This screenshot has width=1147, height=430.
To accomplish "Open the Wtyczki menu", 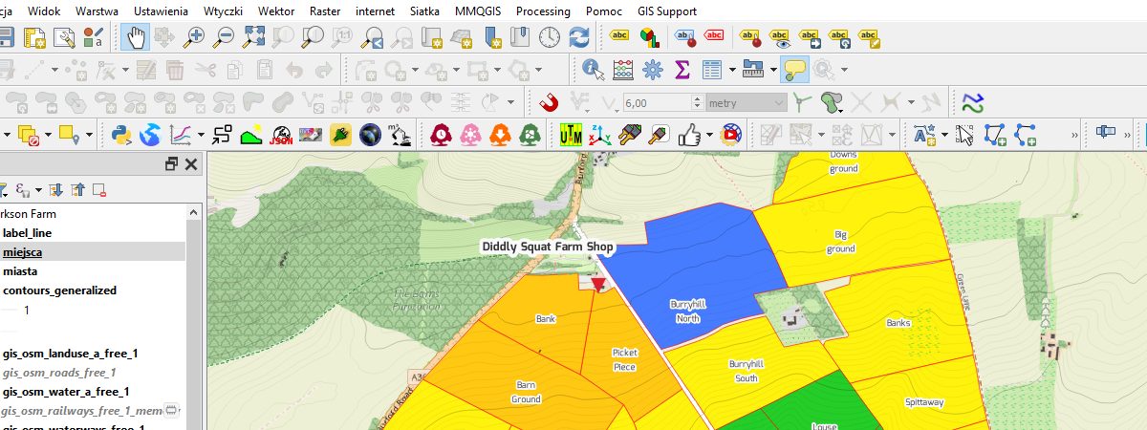I will pyautogui.click(x=224, y=11).
